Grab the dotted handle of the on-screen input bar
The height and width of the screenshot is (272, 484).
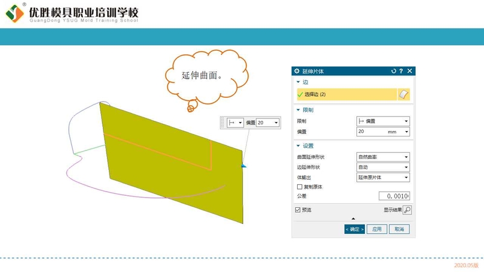point(222,123)
